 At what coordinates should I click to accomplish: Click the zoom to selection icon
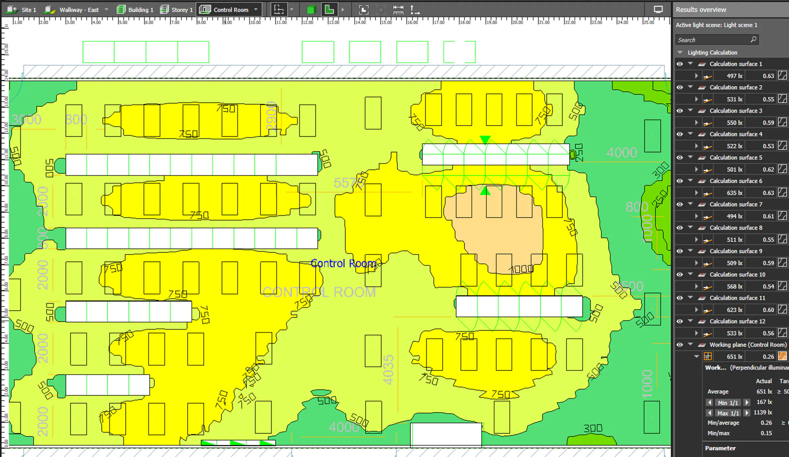pyautogui.click(x=380, y=10)
